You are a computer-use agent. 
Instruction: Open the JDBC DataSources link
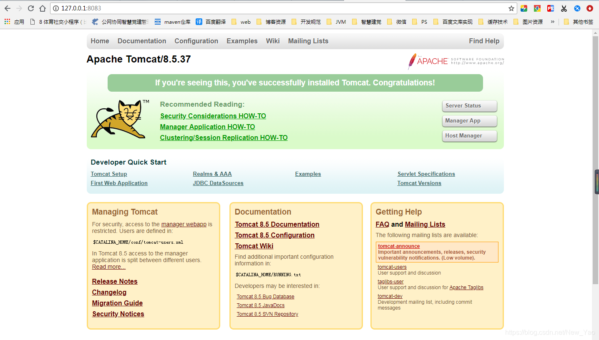[218, 183]
